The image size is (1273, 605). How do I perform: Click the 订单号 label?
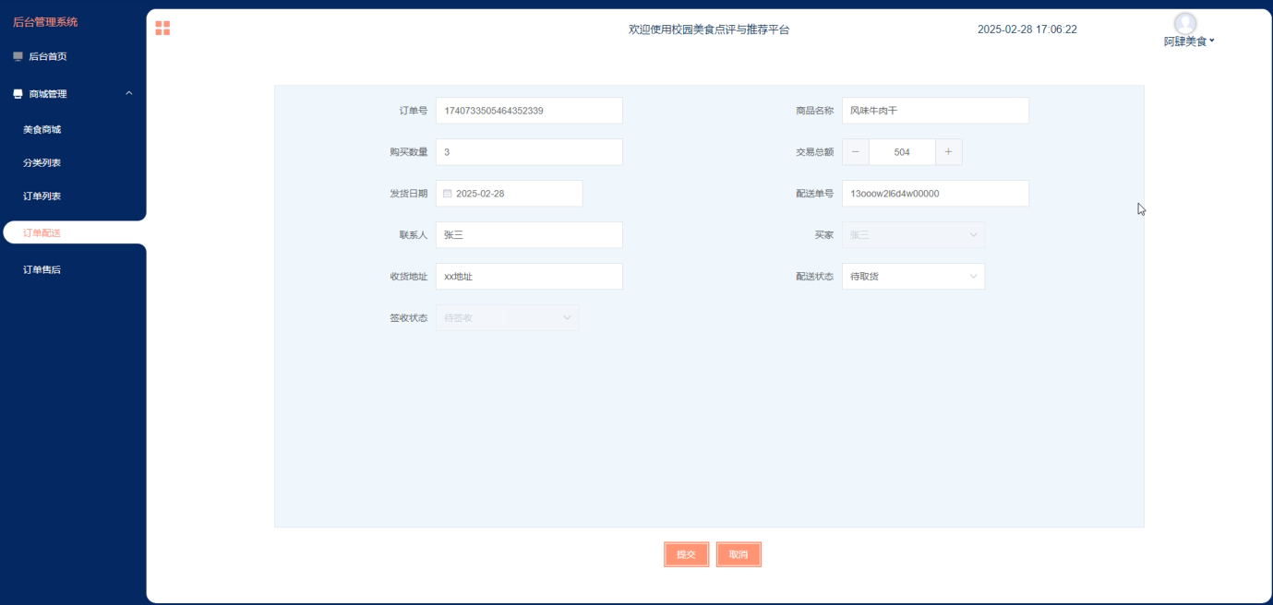pyautogui.click(x=413, y=111)
